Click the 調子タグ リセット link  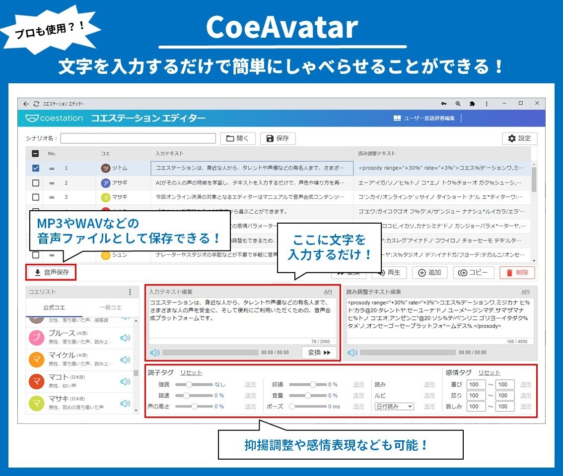[x=191, y=373]
